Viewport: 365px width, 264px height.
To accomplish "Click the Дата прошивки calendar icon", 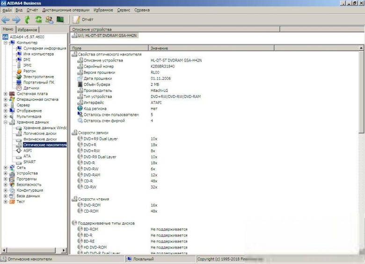I will click(80, 78).
